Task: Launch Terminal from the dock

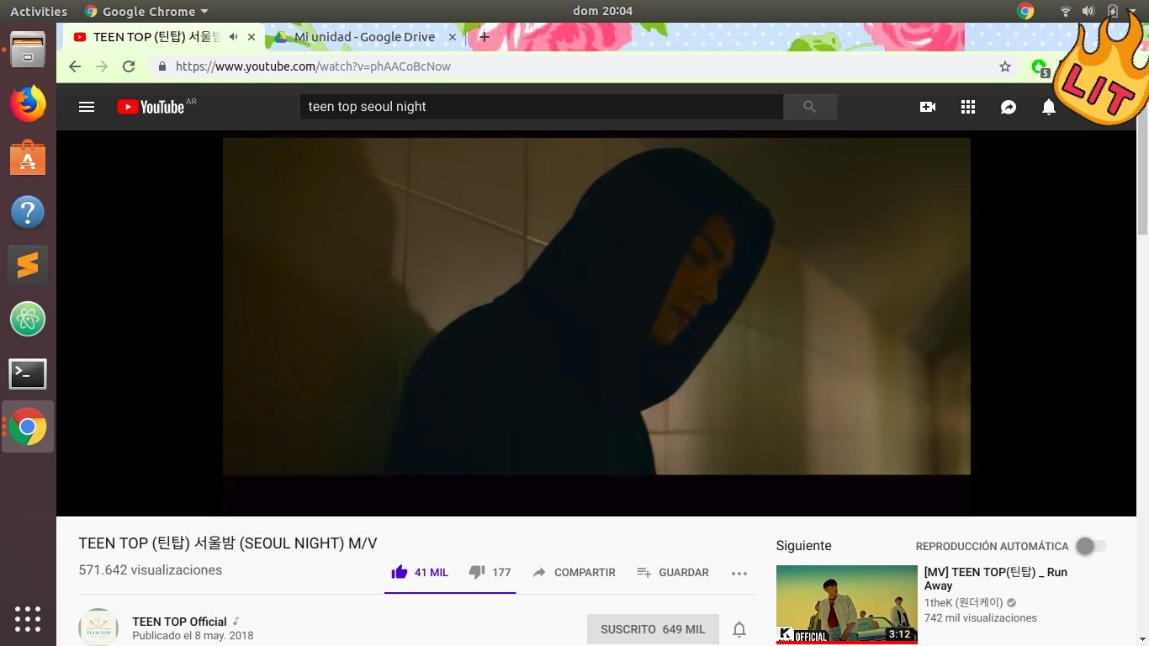Action: tap(28, 373)
